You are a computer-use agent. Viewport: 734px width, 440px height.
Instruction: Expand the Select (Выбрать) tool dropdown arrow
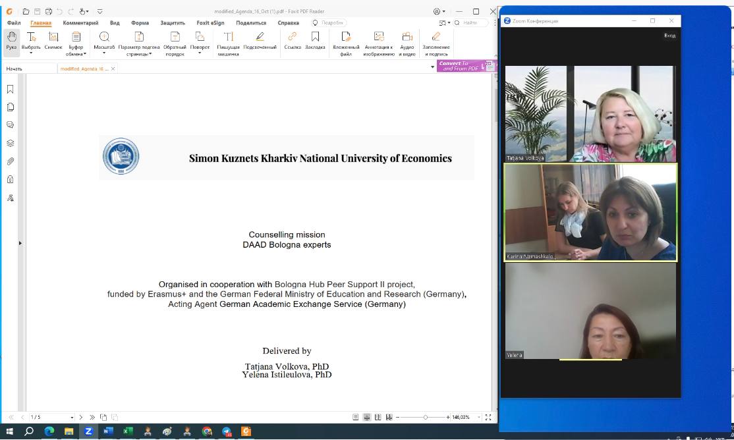(x=31, y=53)
